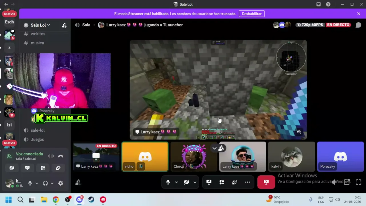Open the Discord inbox icon in title bar
Screen dimensions: 366x206
click(319, 4)
